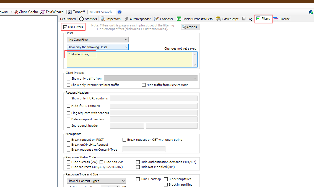
Task: Click the Hide if URL contains field
Action: (154, 106)
